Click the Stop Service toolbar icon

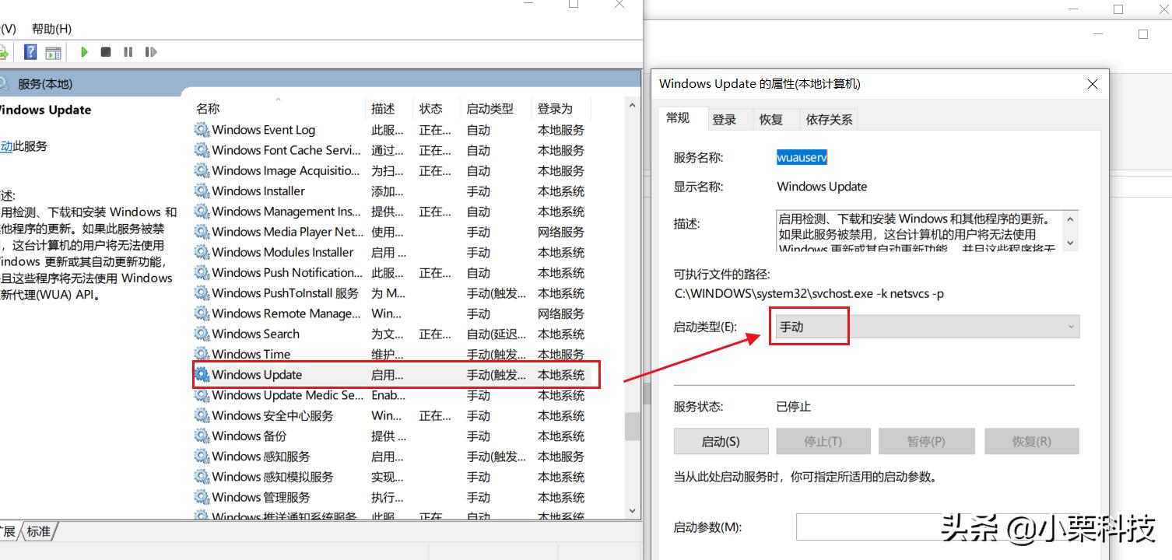coord(106,51)
